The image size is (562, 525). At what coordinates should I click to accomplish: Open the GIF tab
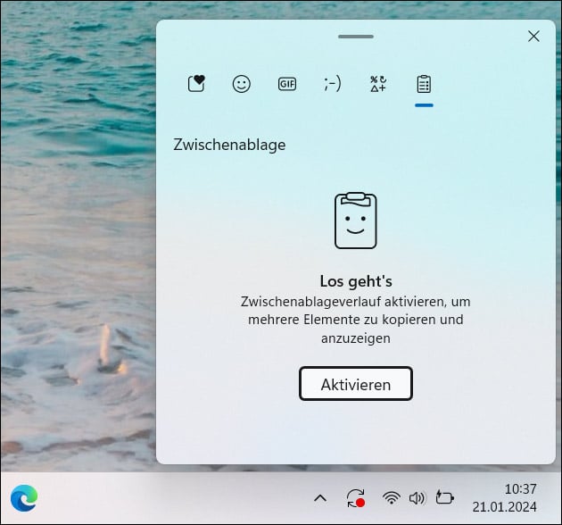287,84
